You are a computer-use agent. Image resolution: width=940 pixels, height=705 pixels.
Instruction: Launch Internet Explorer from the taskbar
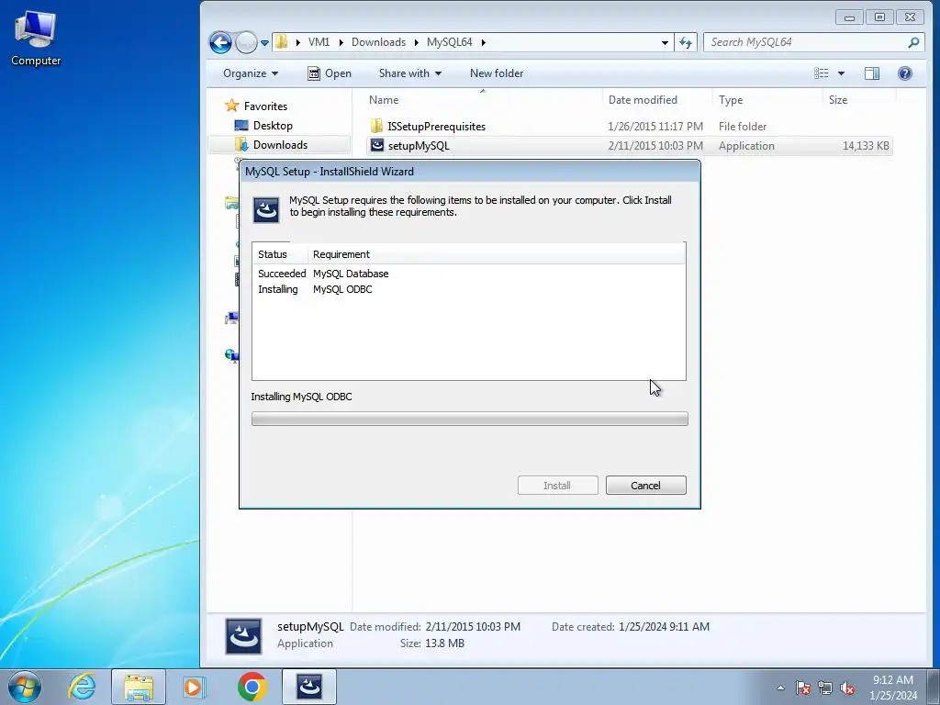tap(82, 687)
